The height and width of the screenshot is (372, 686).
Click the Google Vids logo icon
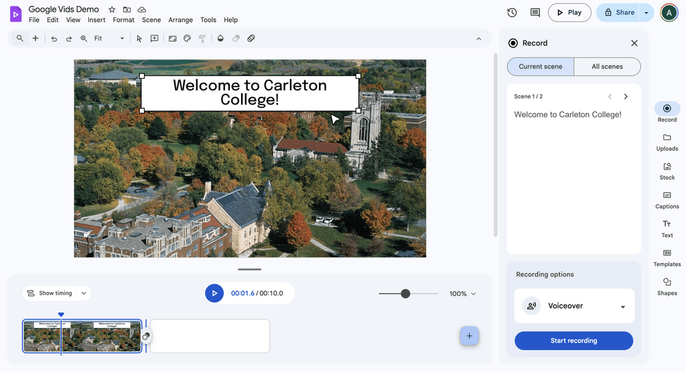(16, 15)
